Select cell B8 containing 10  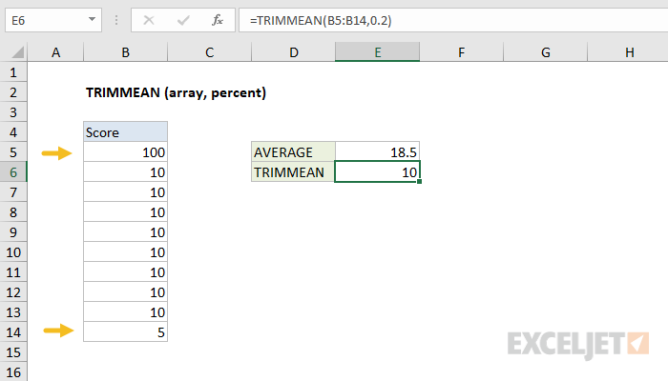pos(125,212)
